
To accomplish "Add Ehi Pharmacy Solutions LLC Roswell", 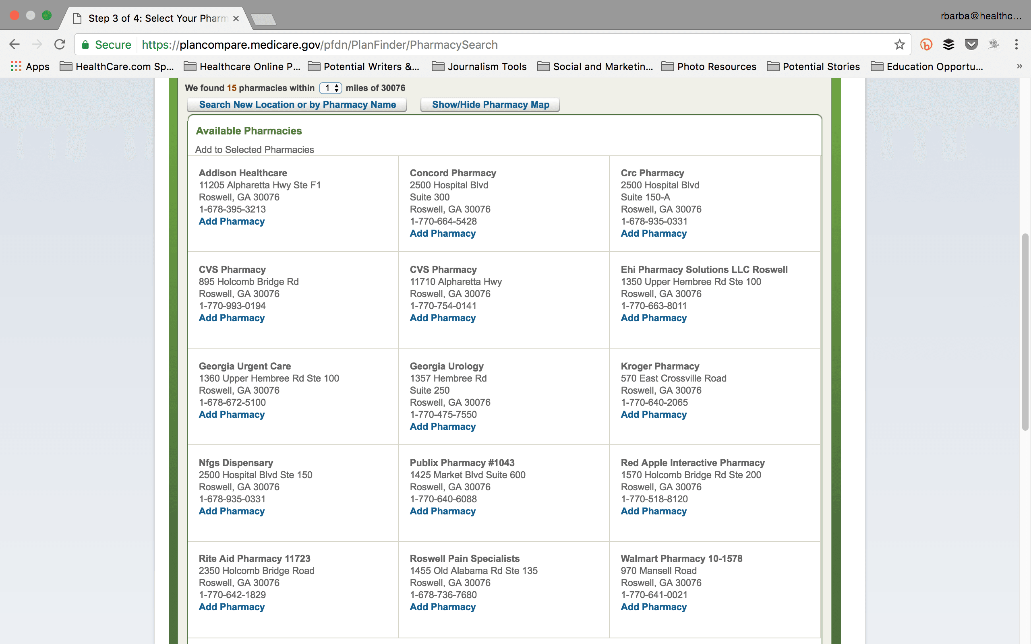I will click(654, 318).
